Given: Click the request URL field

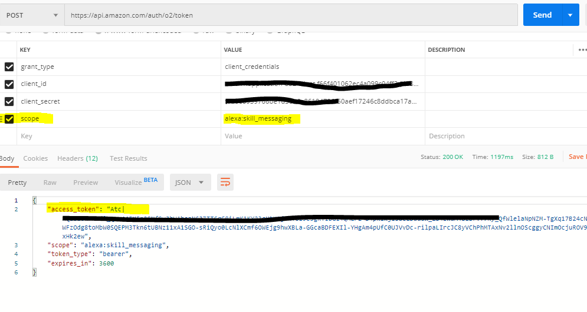Looking at the screenshot, I should click(291, 15).
